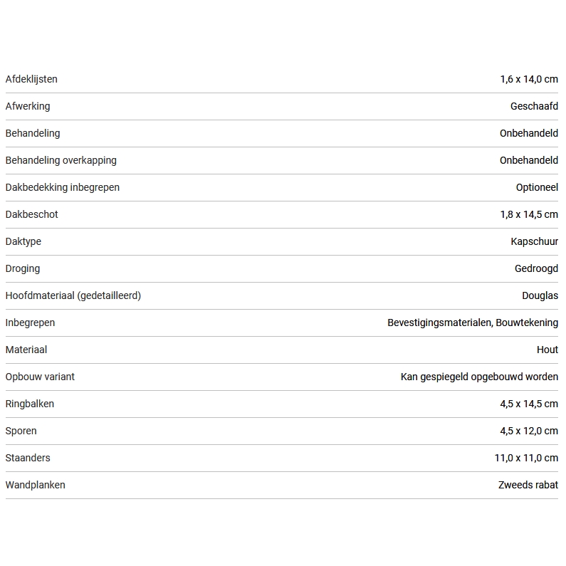The image size is (566, 566).
Task: Select the Afwerking specification label
Action: point(28,106)
